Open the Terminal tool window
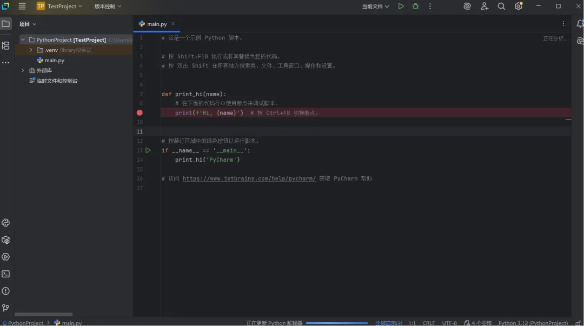 tap(5, 274)
